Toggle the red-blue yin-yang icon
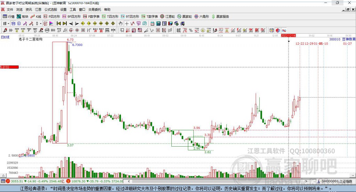Image resolution: width=356 pixels, height=192 pixels. (278, 30)
